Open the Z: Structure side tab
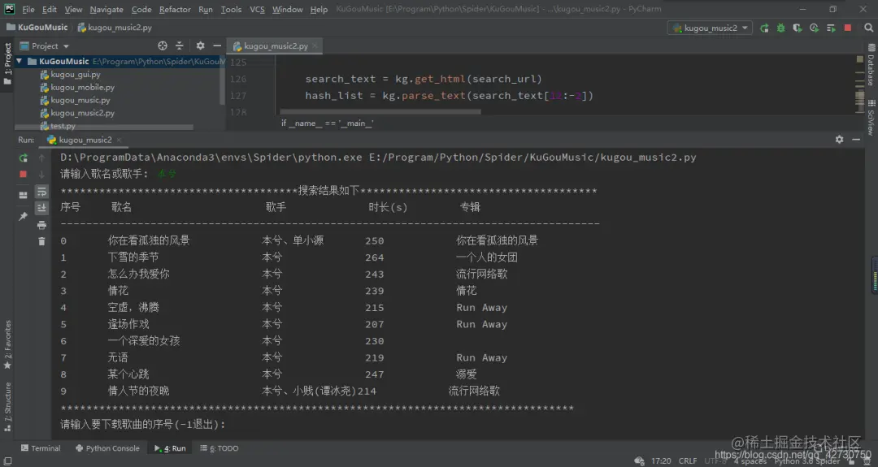Viewport: 878px width, 467px height. click(7, 407)
